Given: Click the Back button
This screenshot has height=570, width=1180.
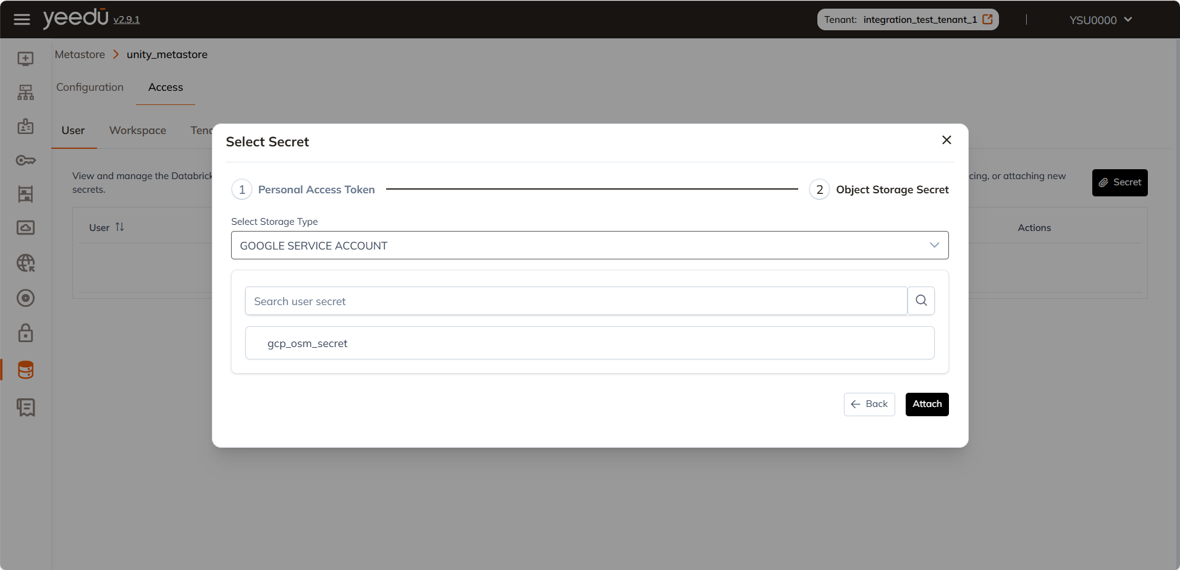Looking at the screenshot, I should [869, 404].
